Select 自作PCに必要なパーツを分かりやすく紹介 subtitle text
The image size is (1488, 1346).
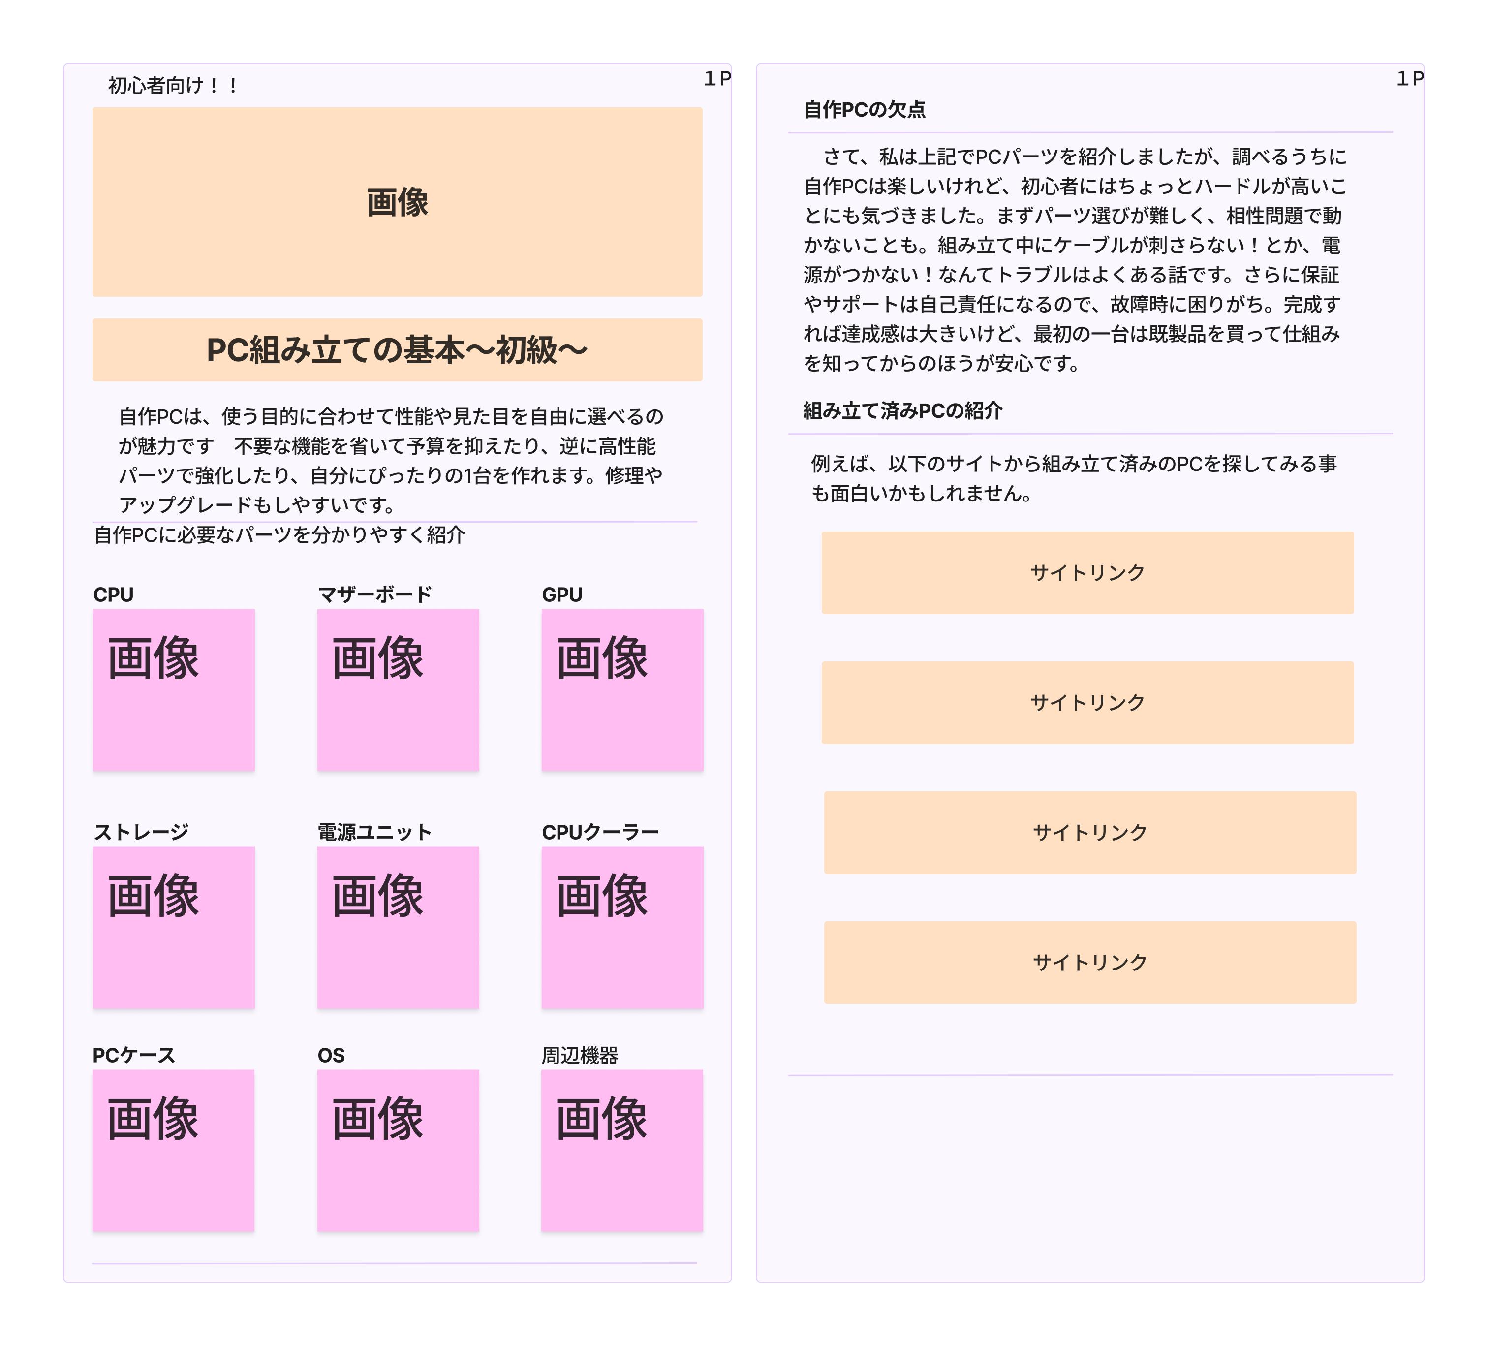tap(279, 535)
